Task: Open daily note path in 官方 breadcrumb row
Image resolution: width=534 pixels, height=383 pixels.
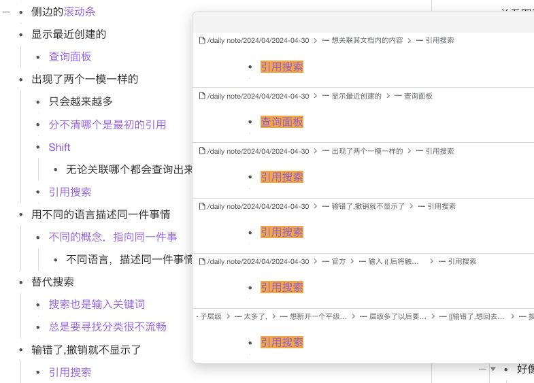Action: click(258, 261)
